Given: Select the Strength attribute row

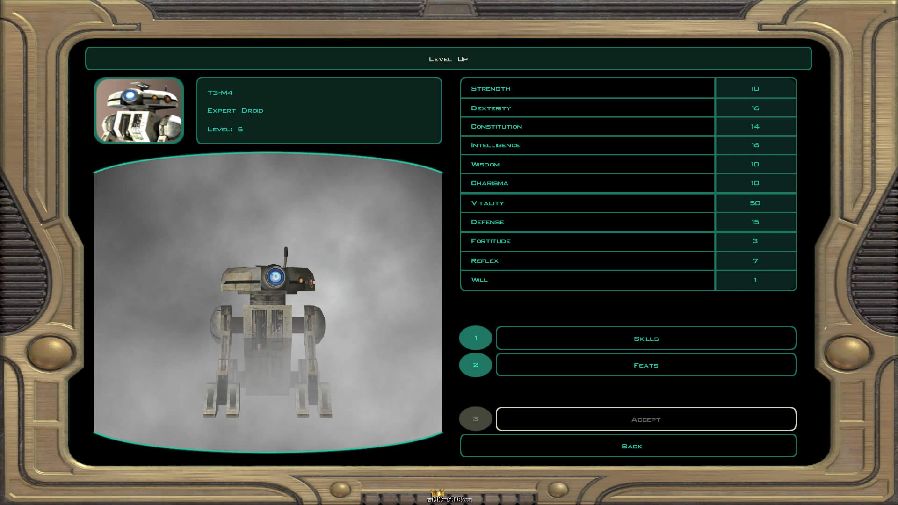Looking at the screenshot, I should pos(587,88).
